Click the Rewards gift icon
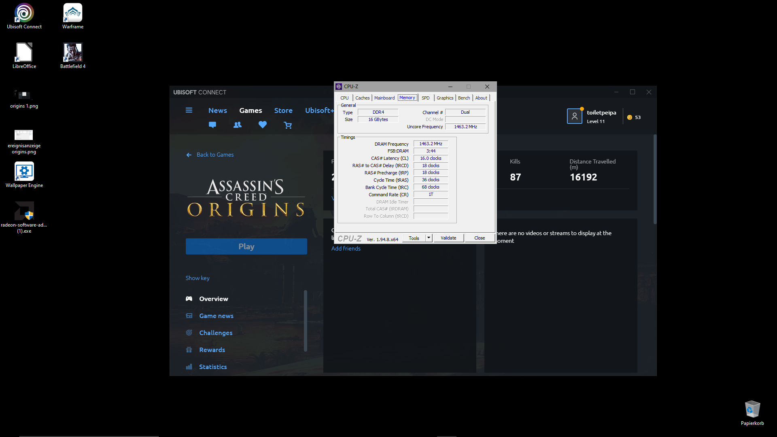This screenshot has height=437, width=777. coord(189,350)
